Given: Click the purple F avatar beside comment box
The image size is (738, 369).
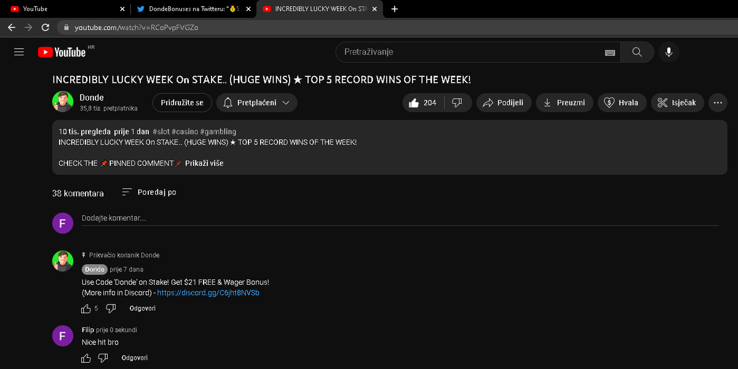Looking at the screenshot, I should 63,223.
